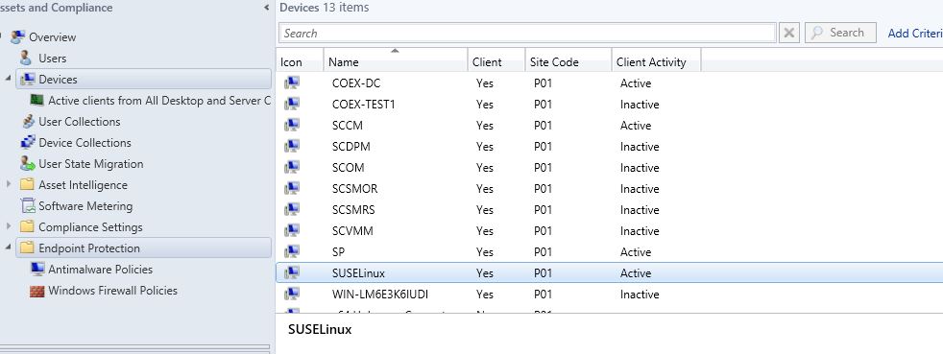
Task: Collapse the Assets and Compliance navigation pane
Action: (x=266, y=8)
